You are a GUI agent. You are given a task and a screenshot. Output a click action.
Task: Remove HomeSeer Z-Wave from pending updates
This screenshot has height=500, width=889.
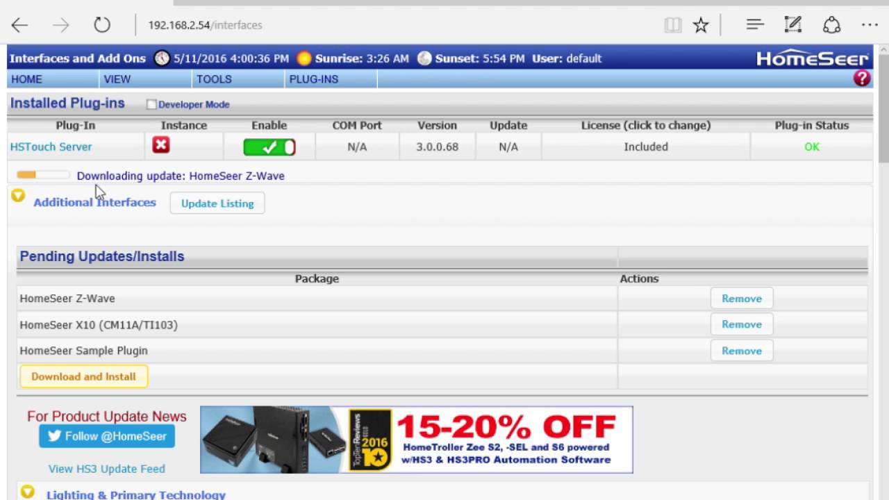tap(742, 299)
